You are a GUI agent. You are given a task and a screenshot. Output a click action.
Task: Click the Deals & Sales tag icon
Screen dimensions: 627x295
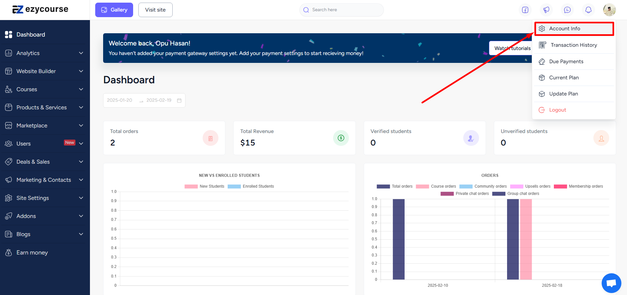point(9,162)
